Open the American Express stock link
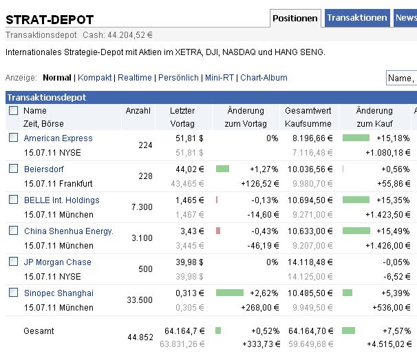Image resolution: width=417 pixels, height=356 pixels. click(x=58, y=138)
